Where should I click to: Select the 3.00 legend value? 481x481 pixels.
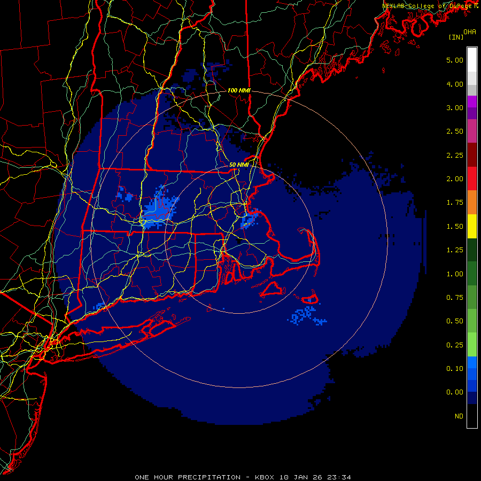(455, 107)
